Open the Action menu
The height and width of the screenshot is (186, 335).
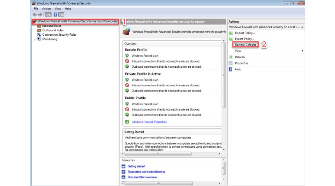pos(47,9)
